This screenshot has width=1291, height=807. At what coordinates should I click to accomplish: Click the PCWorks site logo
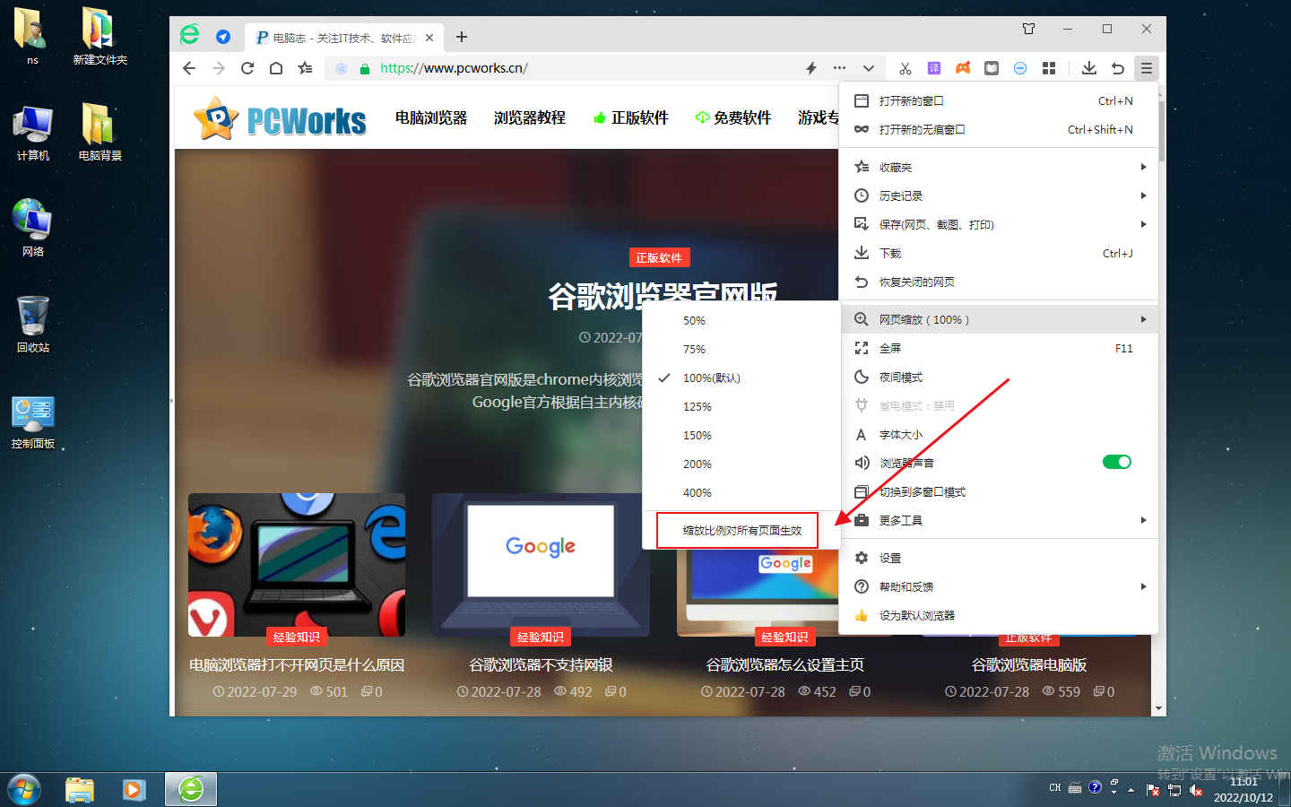coord(281,118)
